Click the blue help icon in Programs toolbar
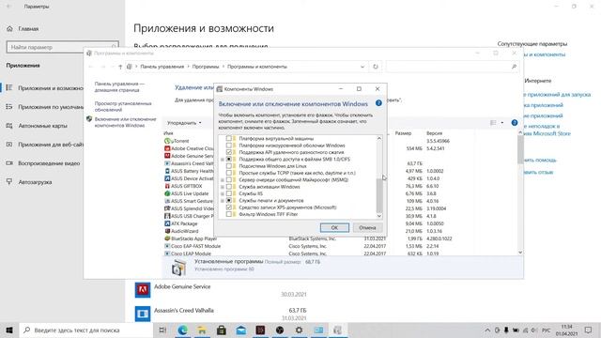Image resolution: width=601 pixels, height=338 pixels. 515,123
